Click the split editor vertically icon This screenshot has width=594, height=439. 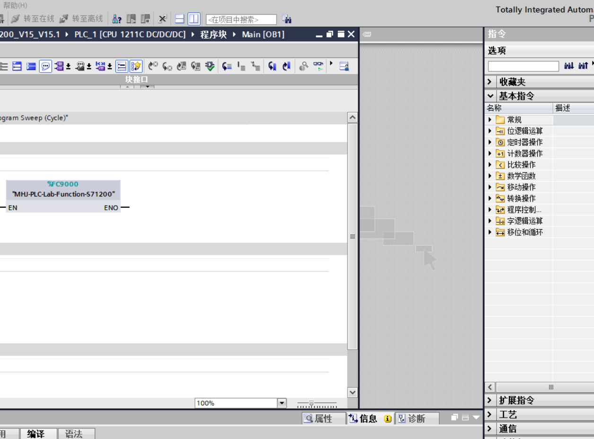point(194,19)
